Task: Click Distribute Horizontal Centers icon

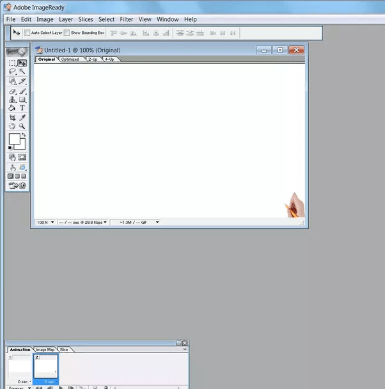Action: pos(223,33)
